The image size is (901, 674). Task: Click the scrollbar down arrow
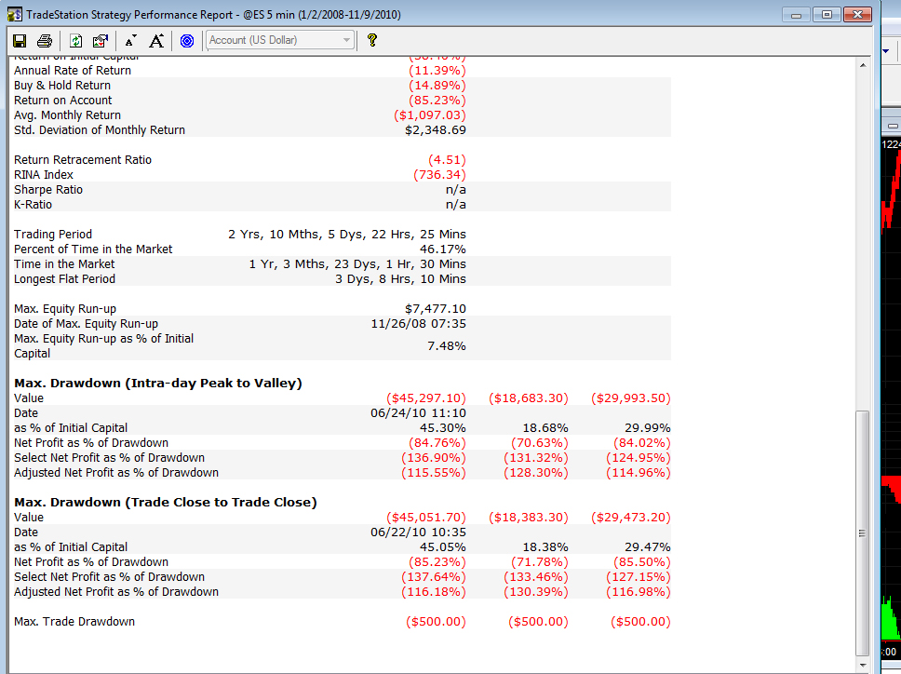[x=863, y=665]
